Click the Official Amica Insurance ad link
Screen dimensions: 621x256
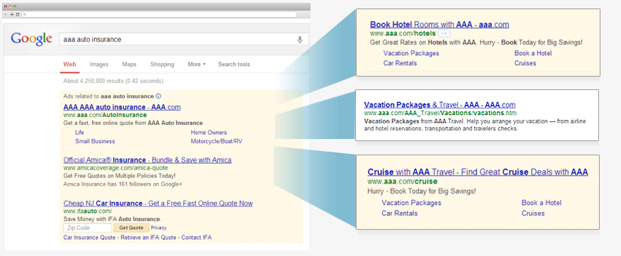(x=147, y=160)
